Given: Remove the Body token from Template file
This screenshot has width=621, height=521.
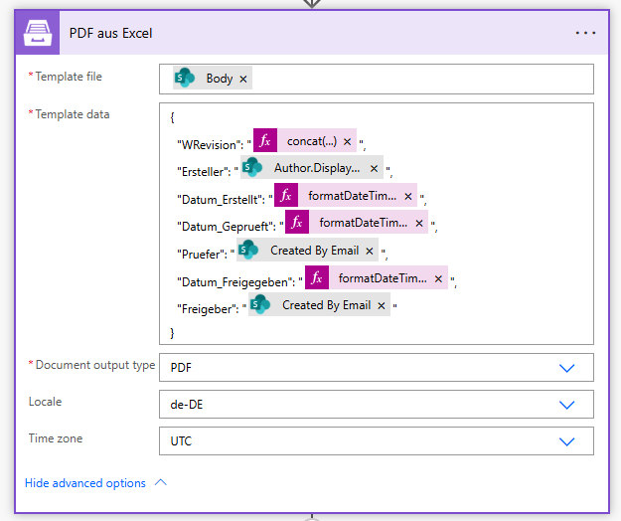Looking at the screenshot, I should pyautogui.click(x=243, y=79).
